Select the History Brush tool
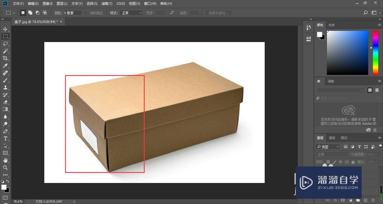This screenshot has width=383, height=204. [x=5, y=95]
